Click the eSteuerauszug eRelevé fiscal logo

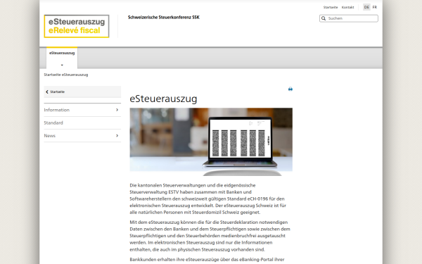[77, 26]
